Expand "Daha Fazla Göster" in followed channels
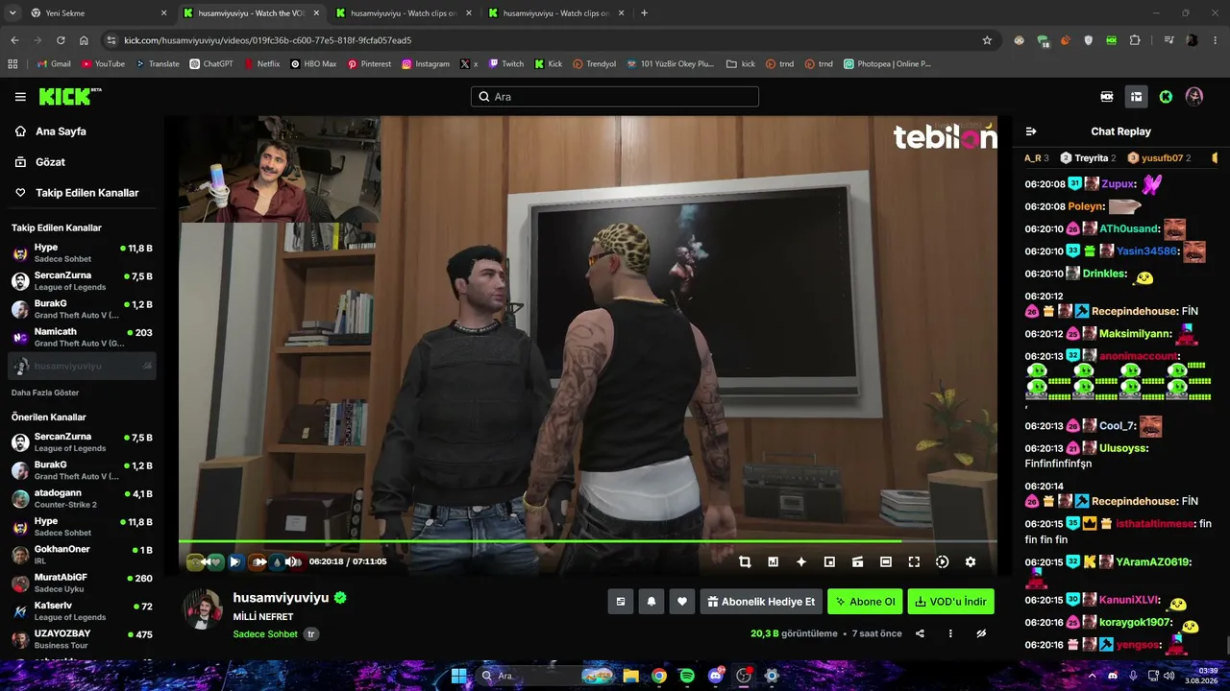The width and height of the screenshot is (1230, 691). (45, 393)
